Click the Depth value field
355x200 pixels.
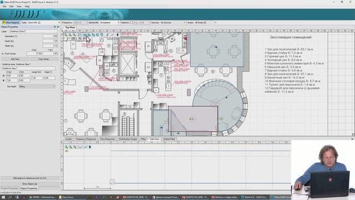coord(50,41)
